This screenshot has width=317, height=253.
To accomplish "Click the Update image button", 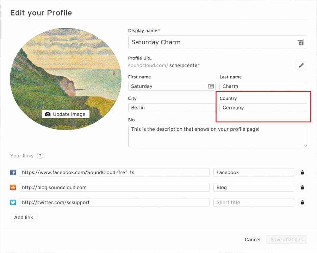I will (x=66, y=114).
